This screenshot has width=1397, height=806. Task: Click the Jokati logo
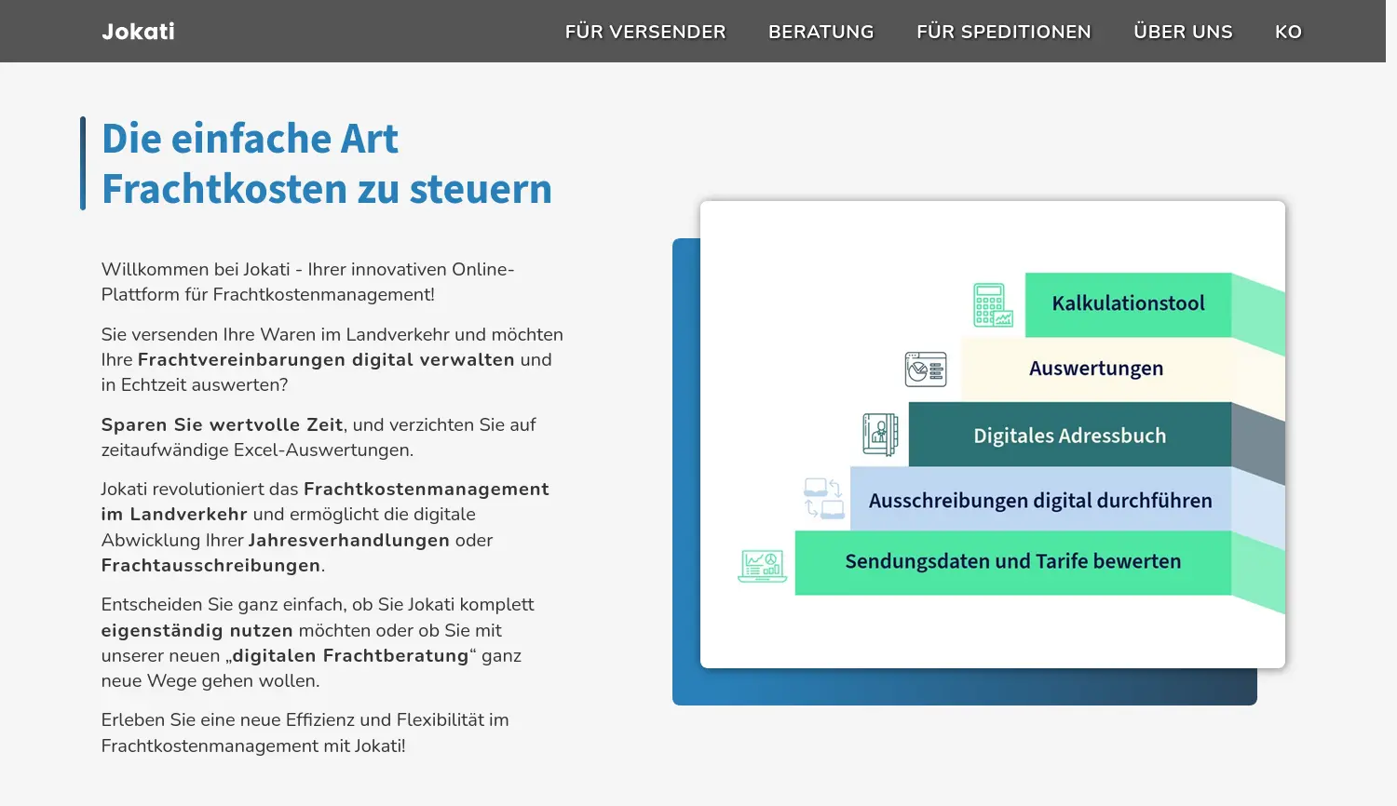[x=138, y=31]
